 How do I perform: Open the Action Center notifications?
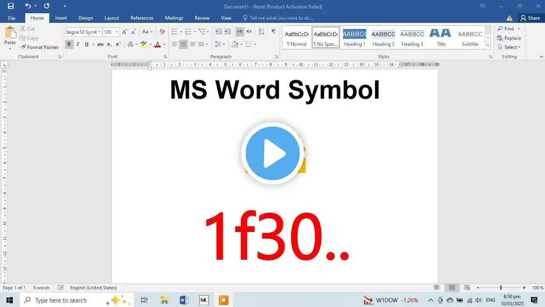[x=534, y=300]
